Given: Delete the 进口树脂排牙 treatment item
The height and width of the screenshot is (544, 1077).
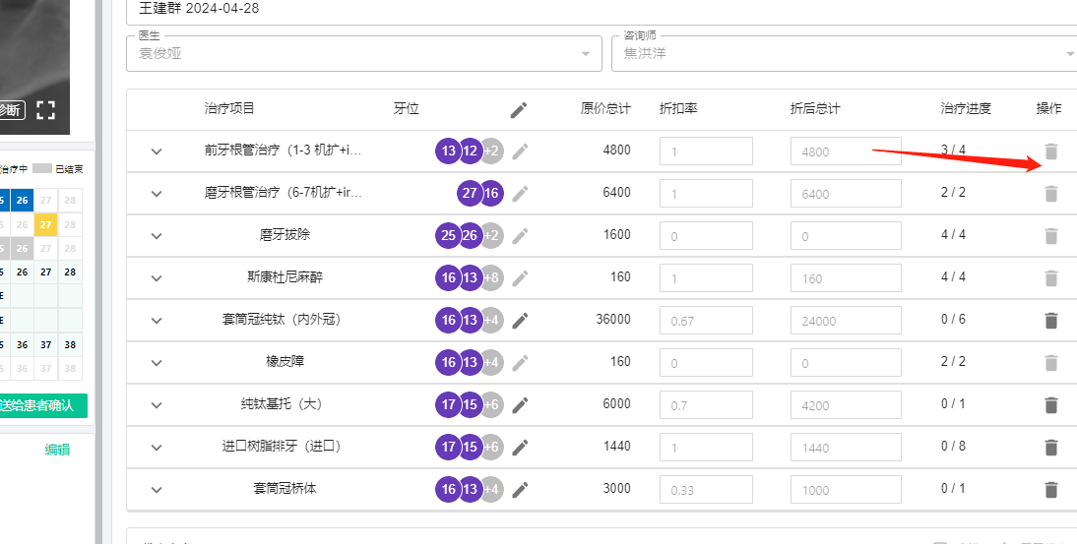Looking at the screenshot, I should click(1050, 447).
